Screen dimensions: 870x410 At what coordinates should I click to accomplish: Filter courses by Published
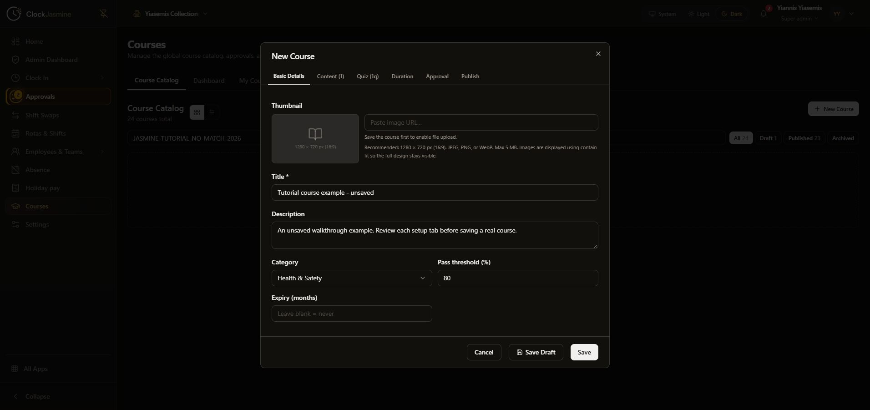point(804,138)
